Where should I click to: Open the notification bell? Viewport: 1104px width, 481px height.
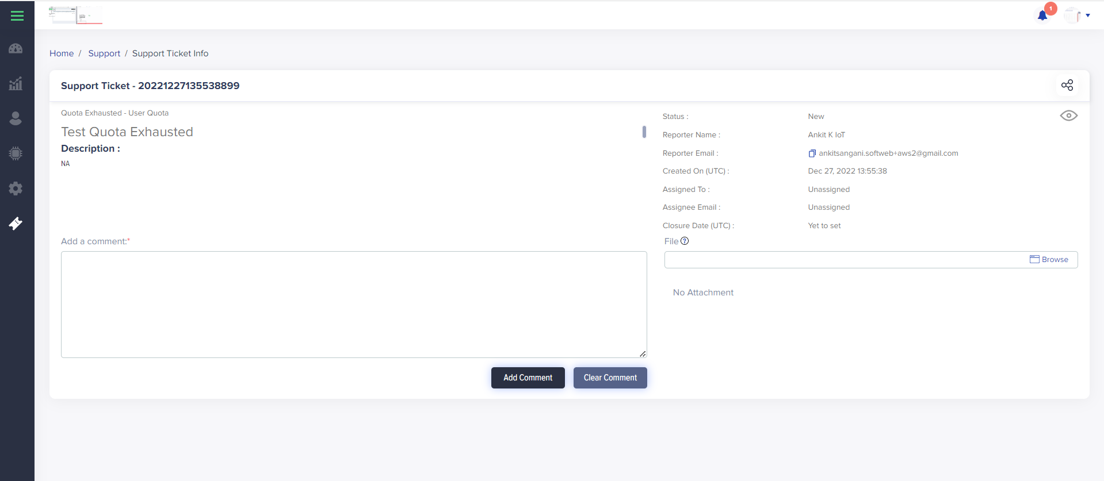1042,16
